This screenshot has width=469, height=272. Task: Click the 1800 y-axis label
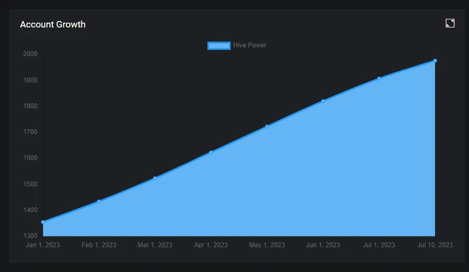pyautogui.click(x=30, y=106)
